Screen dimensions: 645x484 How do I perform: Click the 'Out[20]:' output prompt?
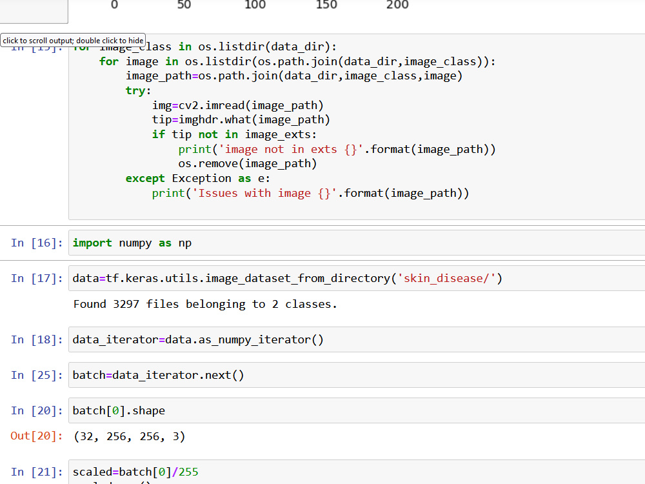point(37,436)
